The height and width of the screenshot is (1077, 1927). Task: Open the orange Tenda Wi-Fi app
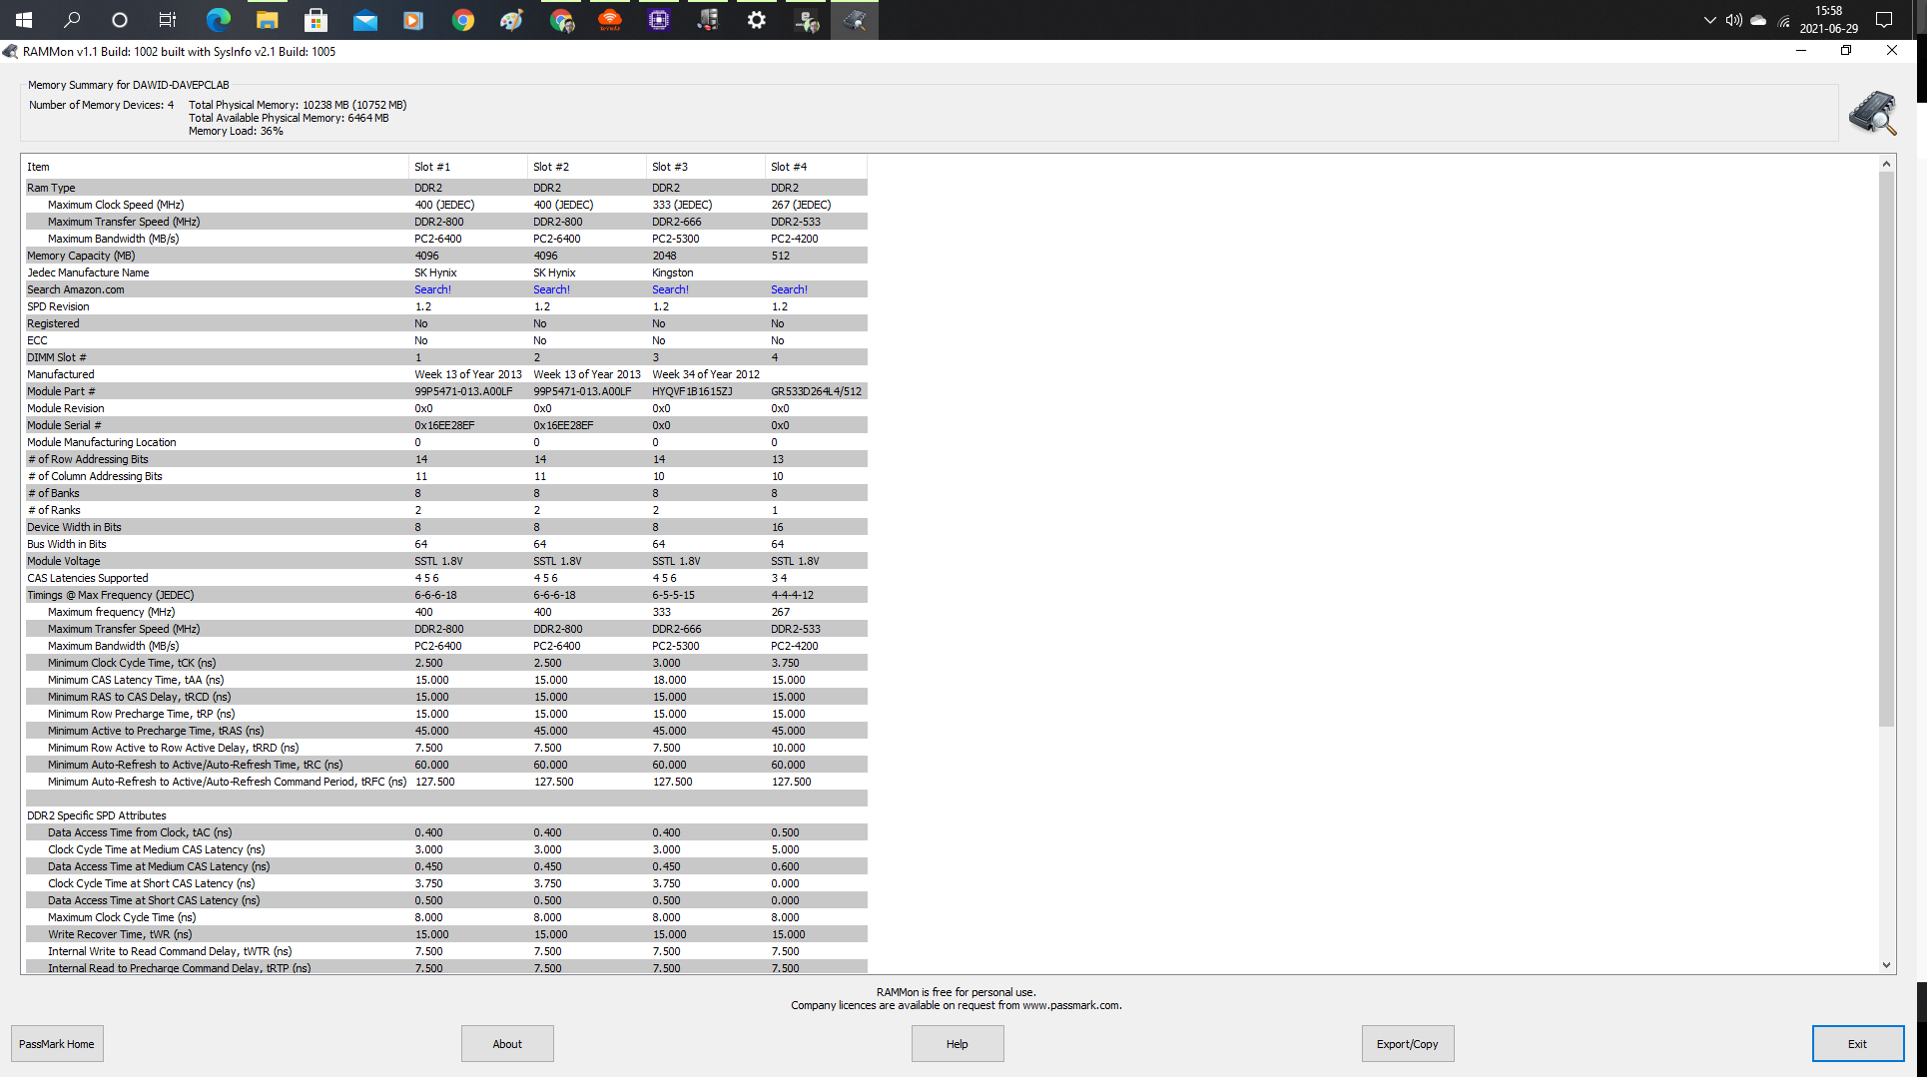[609, 20]
